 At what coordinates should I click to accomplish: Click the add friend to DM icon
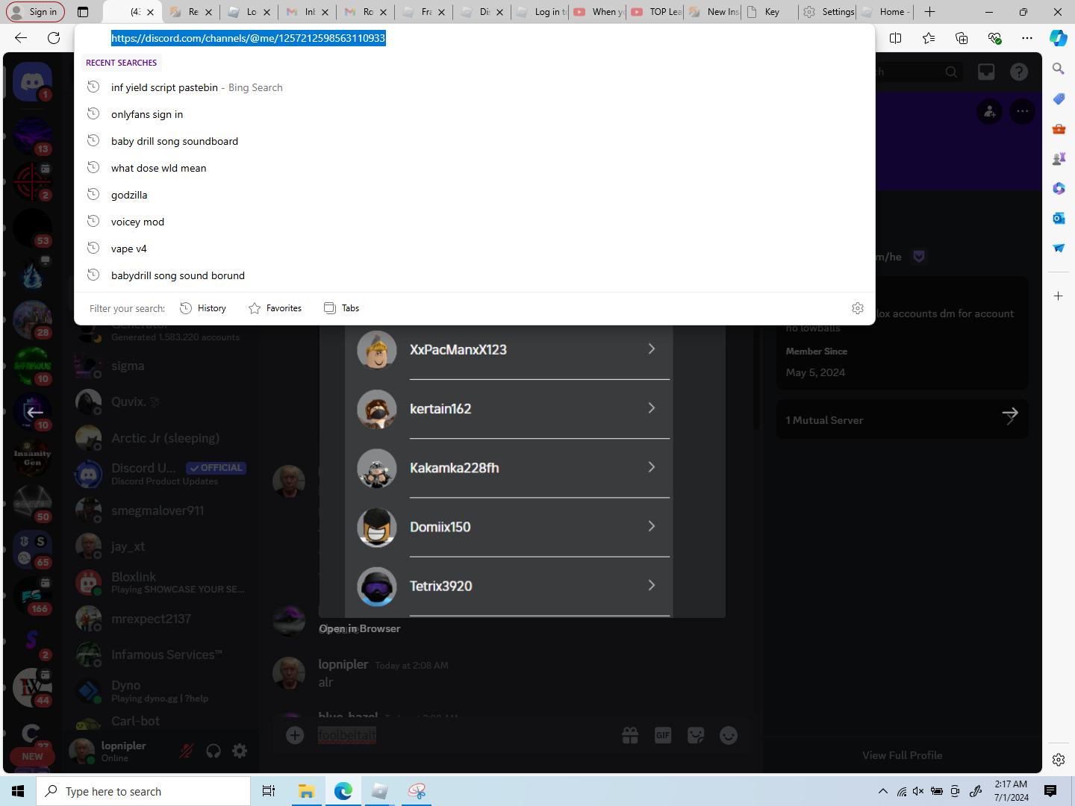tap(990, 112)
